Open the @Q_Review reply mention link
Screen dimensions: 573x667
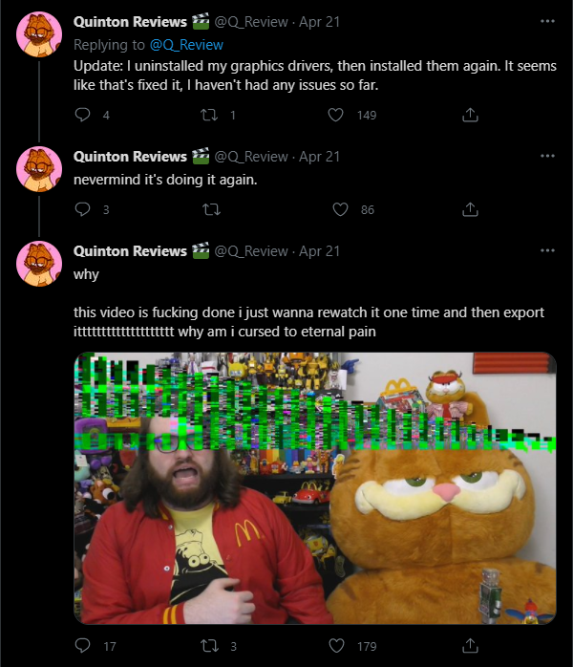(x=186, y=45)
